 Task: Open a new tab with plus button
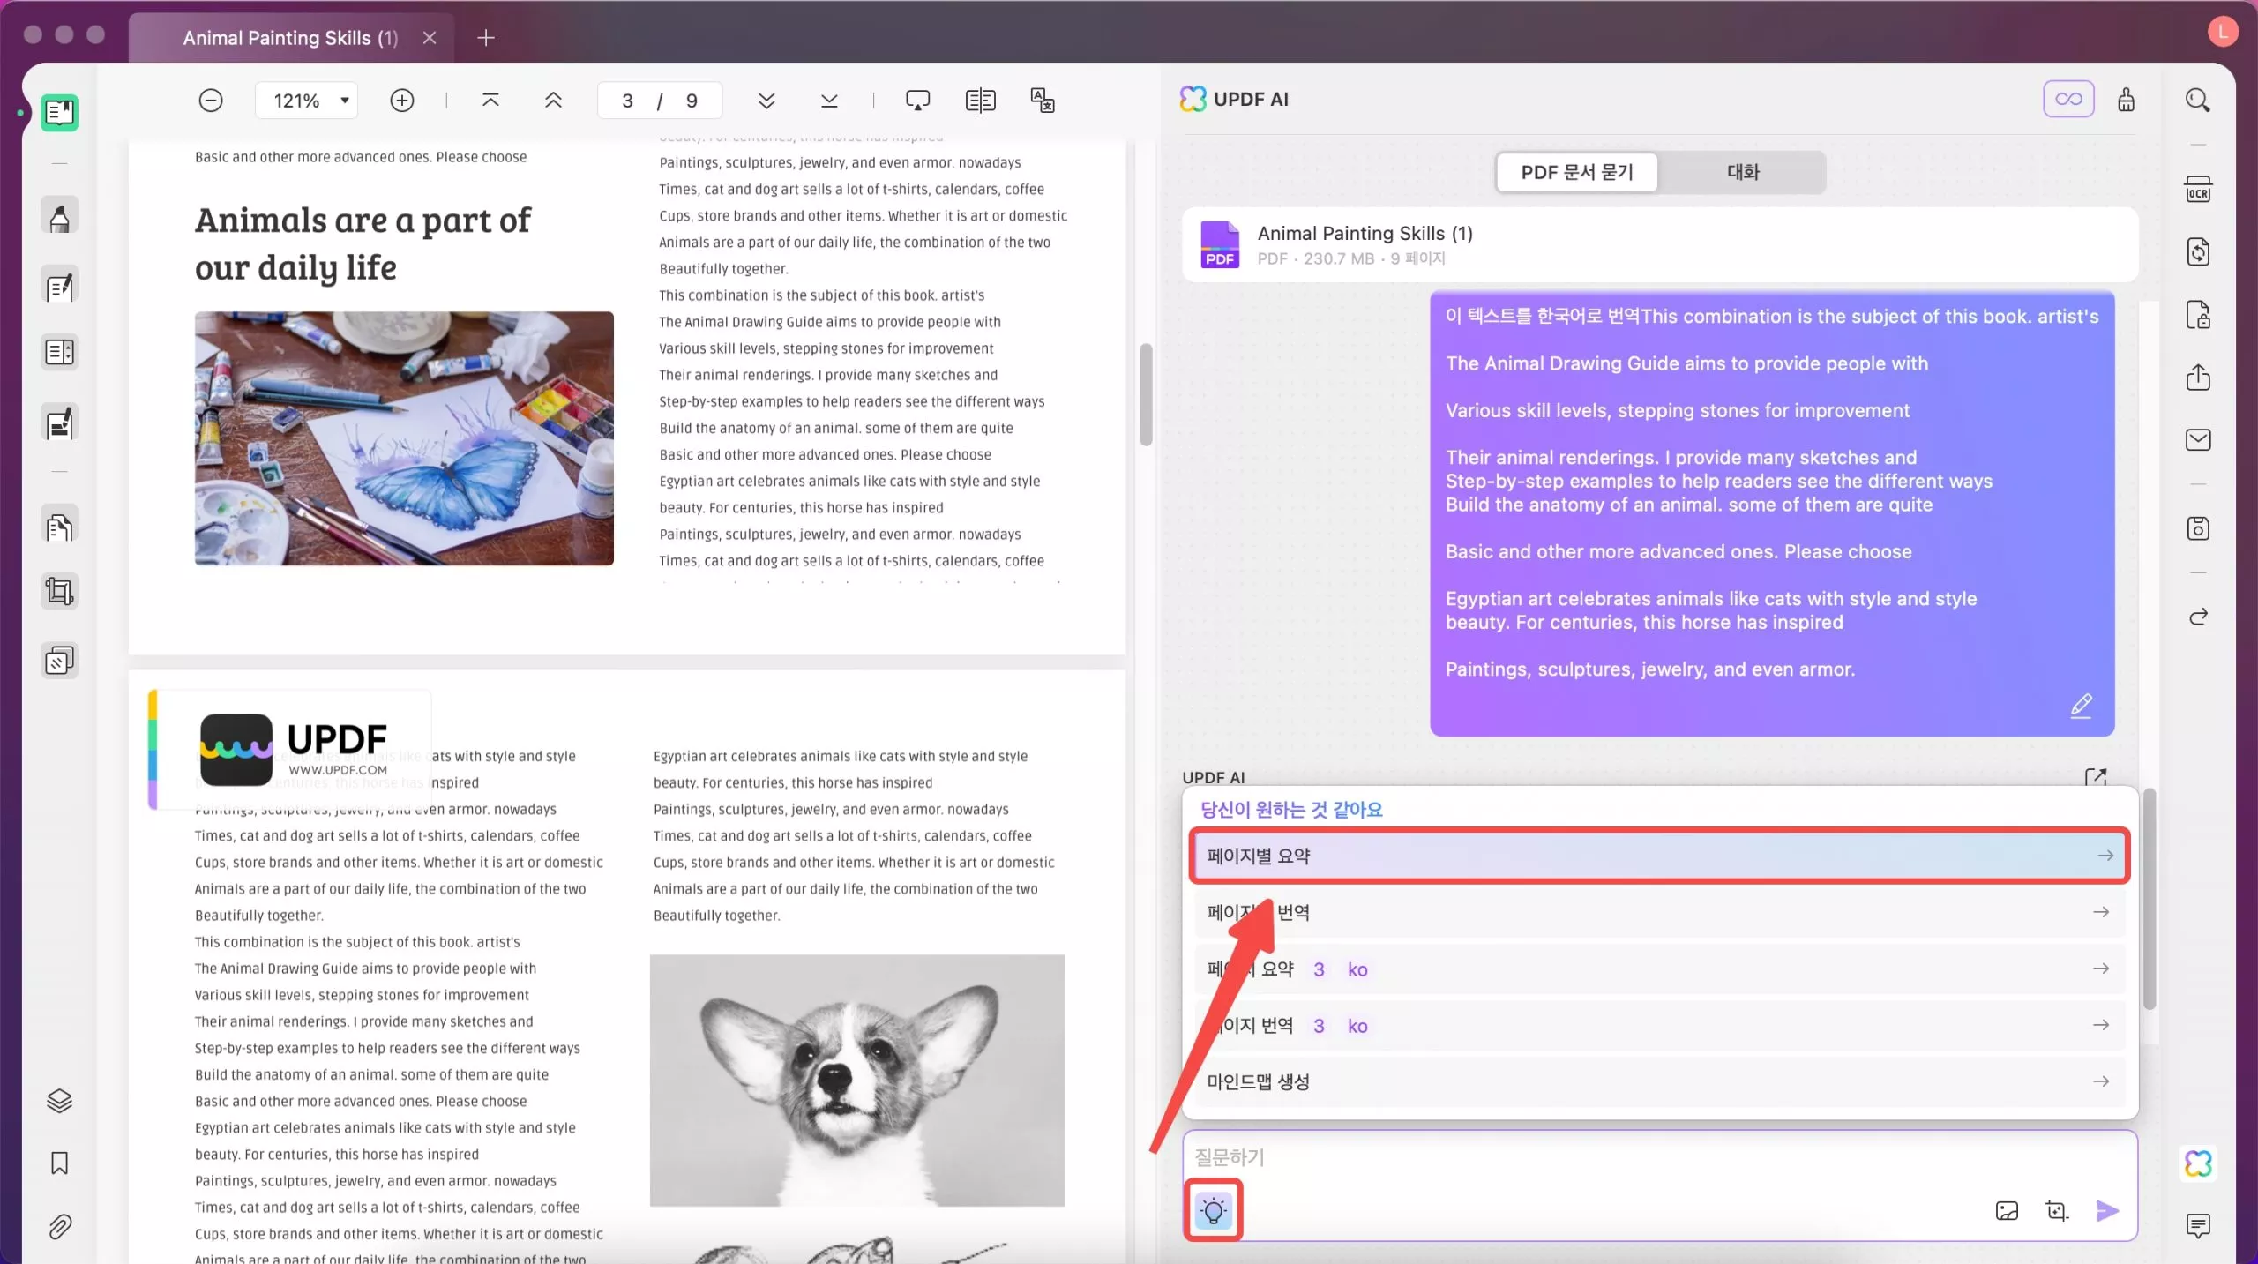pyautogui.click(x=485, y=38)
